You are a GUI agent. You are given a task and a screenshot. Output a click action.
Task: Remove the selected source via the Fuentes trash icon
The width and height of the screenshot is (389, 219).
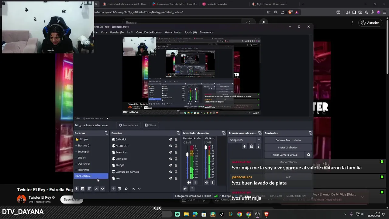pos(119,189)
